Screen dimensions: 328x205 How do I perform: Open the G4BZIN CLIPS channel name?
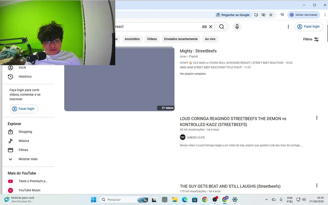click(196, 138)
